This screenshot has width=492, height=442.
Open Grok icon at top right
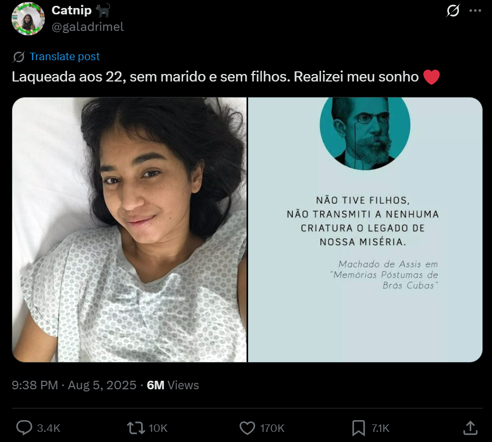point(453,10)
